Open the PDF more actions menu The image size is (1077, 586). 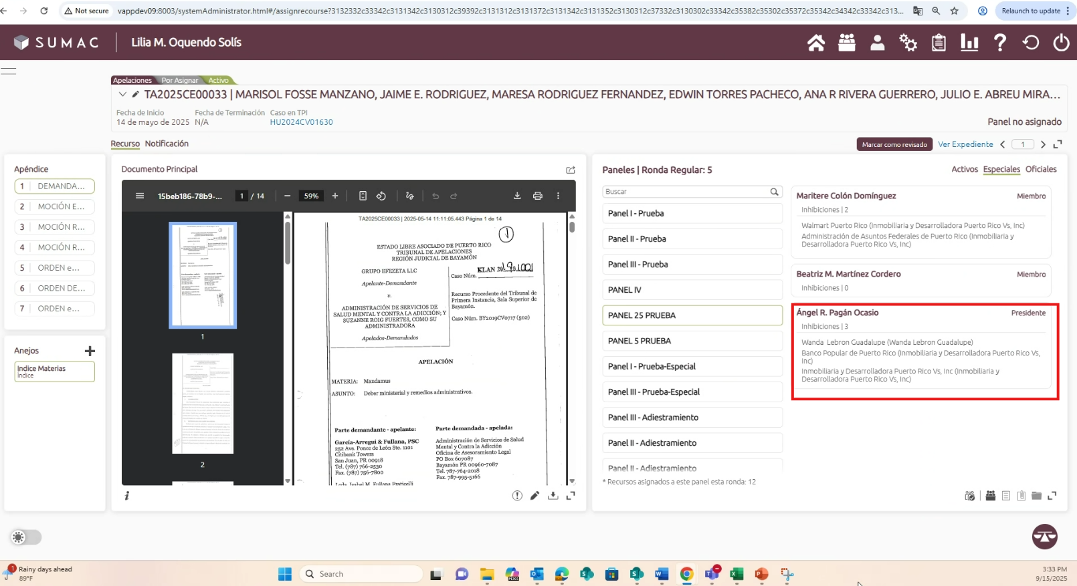[x=558, y=196]
